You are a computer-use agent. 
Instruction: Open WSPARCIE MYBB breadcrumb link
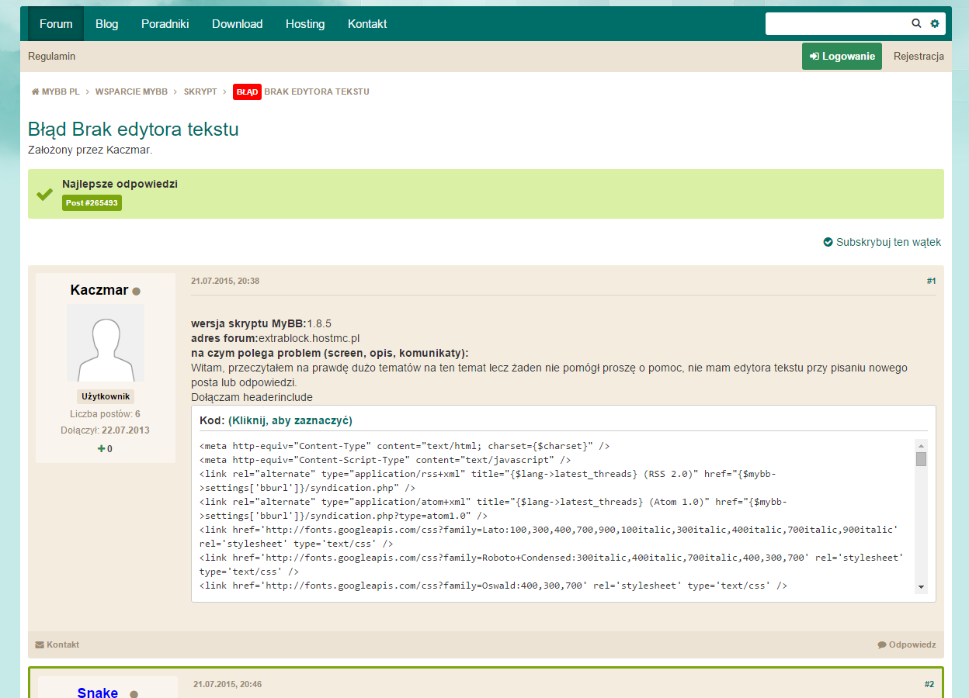pyautogui.click(x=131, y=92)
